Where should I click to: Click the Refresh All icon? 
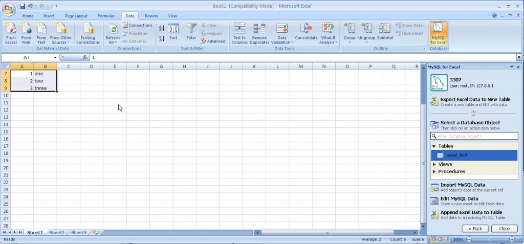pos(113,30)
